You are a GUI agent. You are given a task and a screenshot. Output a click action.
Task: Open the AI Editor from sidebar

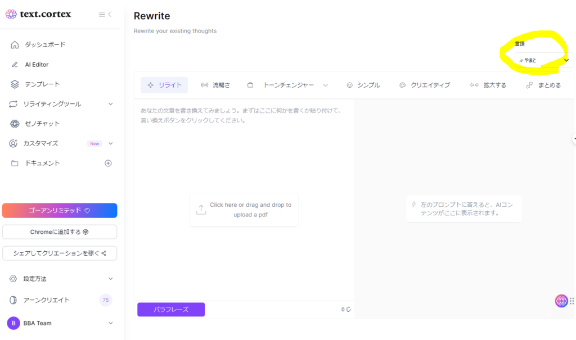(37, 65)
